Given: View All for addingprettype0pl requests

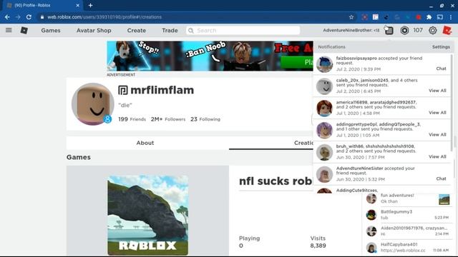Looking at the screenshot, I should (x=437, y=135).
